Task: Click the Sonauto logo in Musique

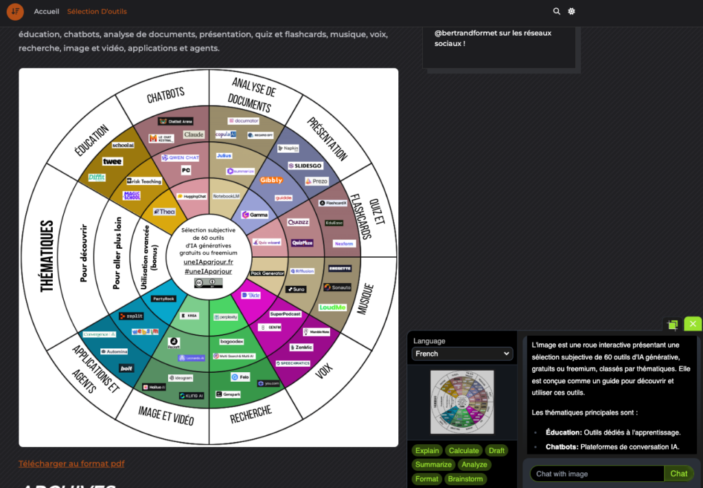Action: click(338, 287)
